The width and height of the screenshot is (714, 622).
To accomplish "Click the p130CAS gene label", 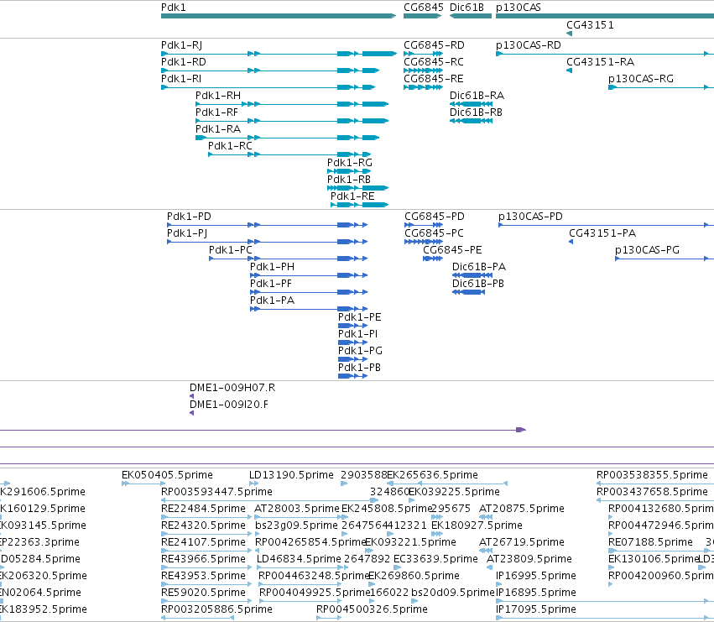I will [x=519, y=8].
